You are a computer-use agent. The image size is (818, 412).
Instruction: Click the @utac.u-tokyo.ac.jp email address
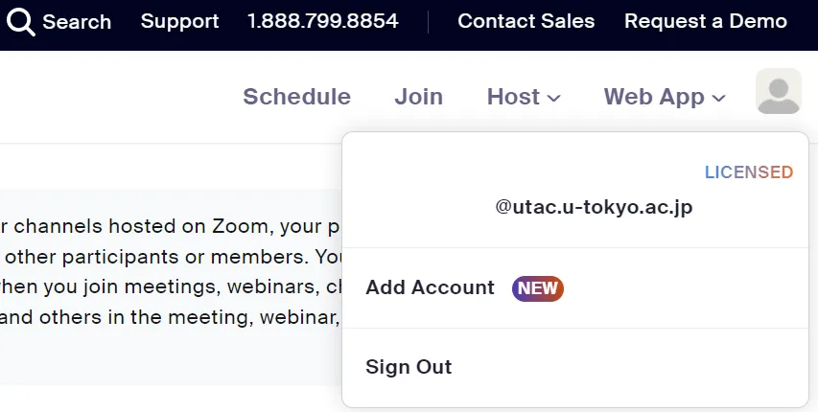tap(594, 206)
